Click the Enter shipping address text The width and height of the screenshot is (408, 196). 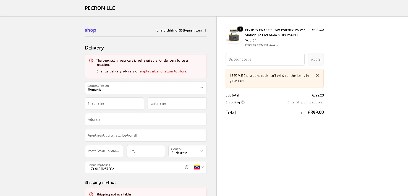coord(305,102)
